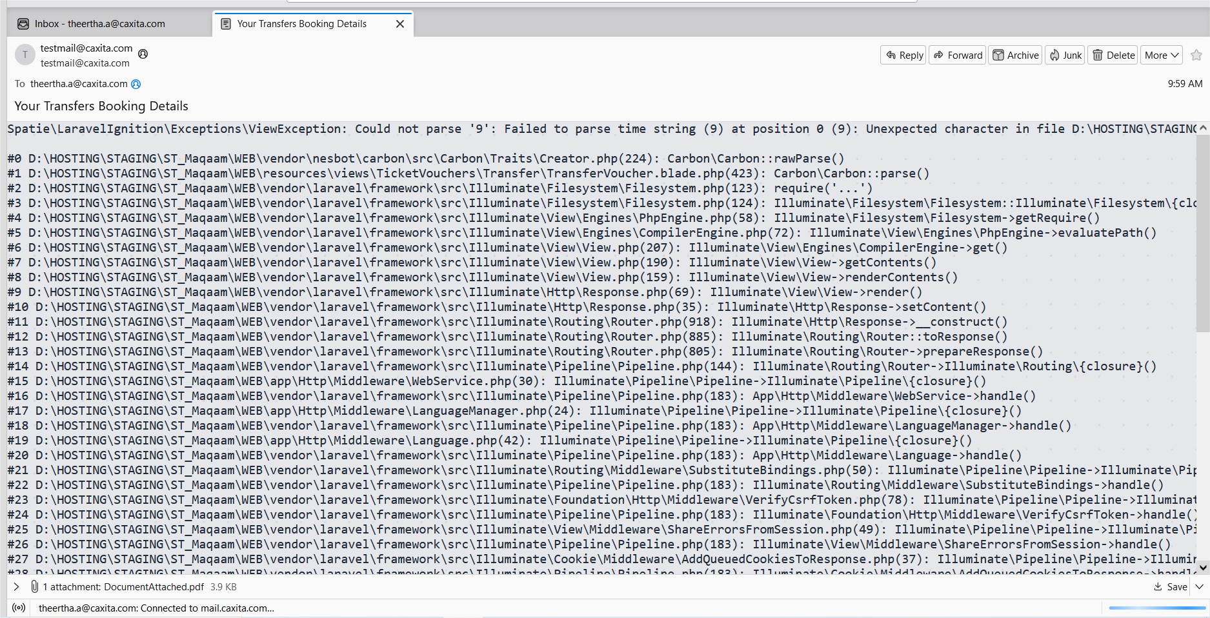The height and width of the screenshot is (618, 1210).
Task: Open the More actions dropdown
Action: pos(1160,55)
